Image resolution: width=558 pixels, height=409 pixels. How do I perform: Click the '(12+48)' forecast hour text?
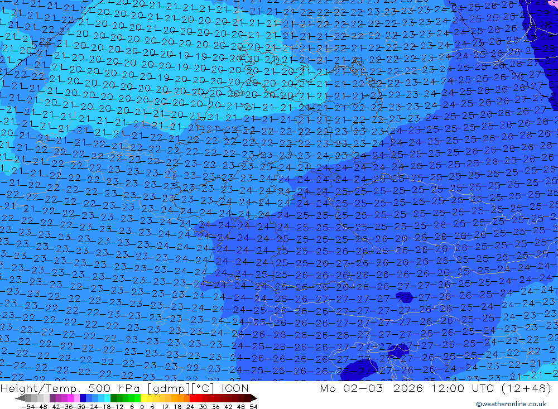point(526,388)
